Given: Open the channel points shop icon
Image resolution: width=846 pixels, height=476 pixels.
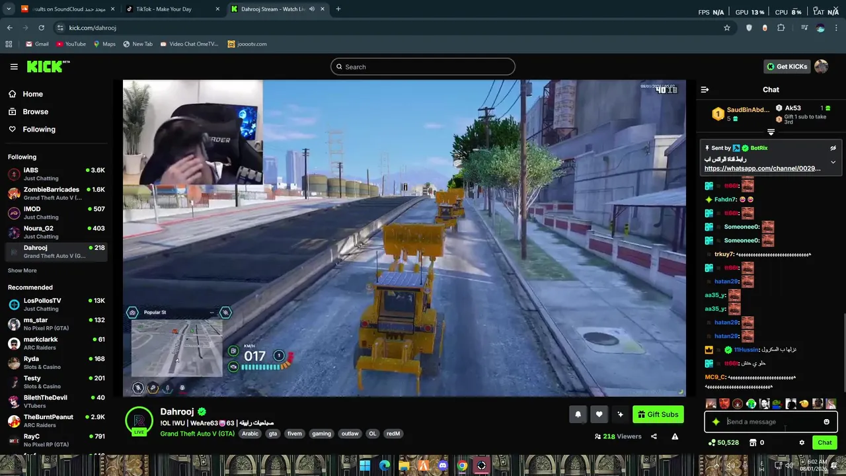Looking at the screenshot, I should coord(753,443).
